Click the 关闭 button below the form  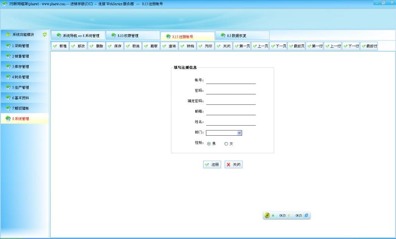pos(234,165)
